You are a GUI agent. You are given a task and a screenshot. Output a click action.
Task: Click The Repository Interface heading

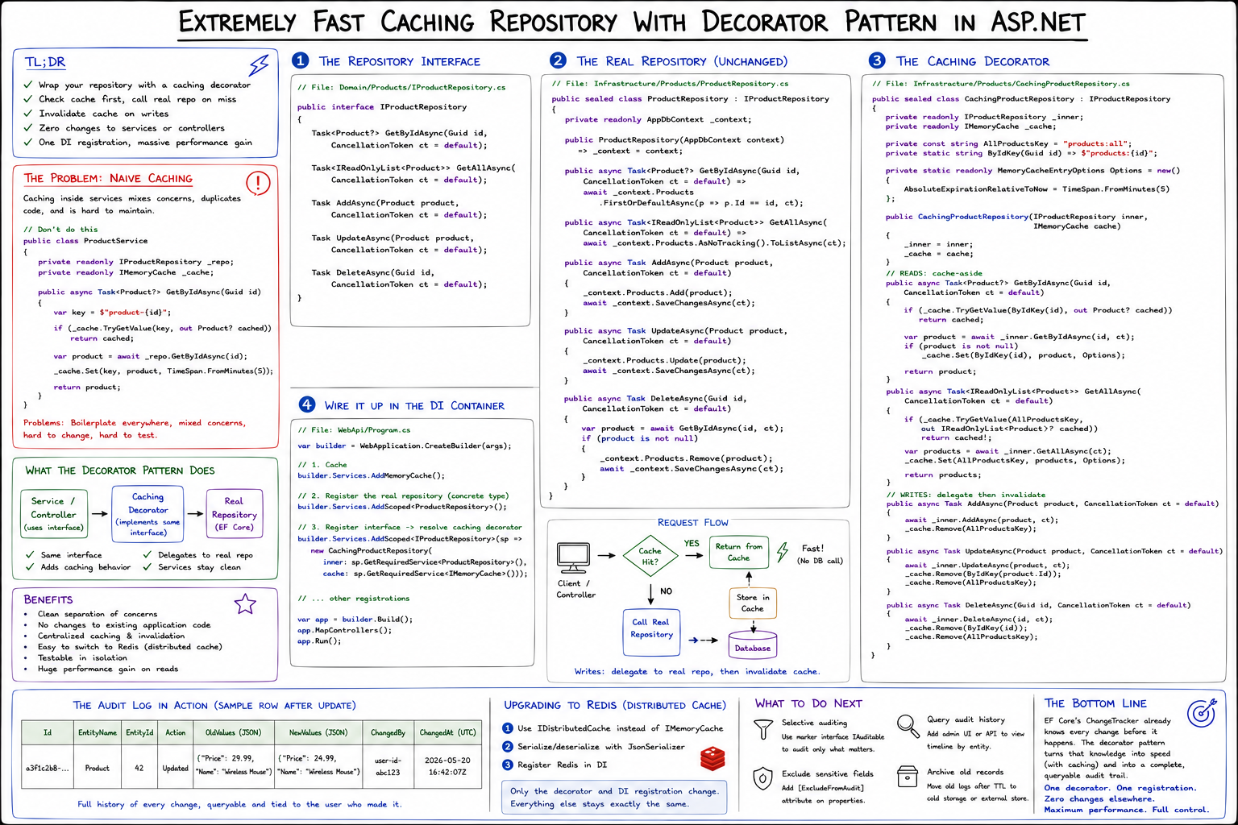(x=399, y=61)
